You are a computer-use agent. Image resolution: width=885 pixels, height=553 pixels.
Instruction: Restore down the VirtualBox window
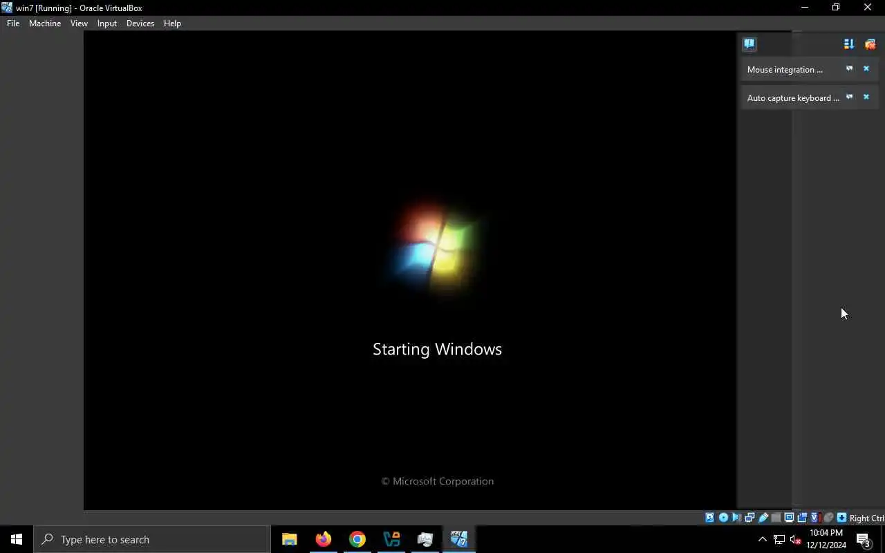[x=836, y=8]
